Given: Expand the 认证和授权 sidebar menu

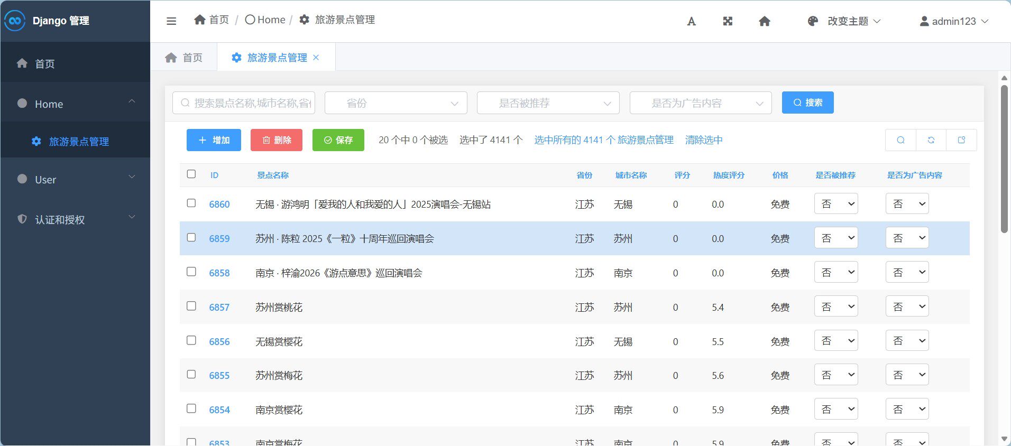Looking at the screenshot, I should [75, 219].
